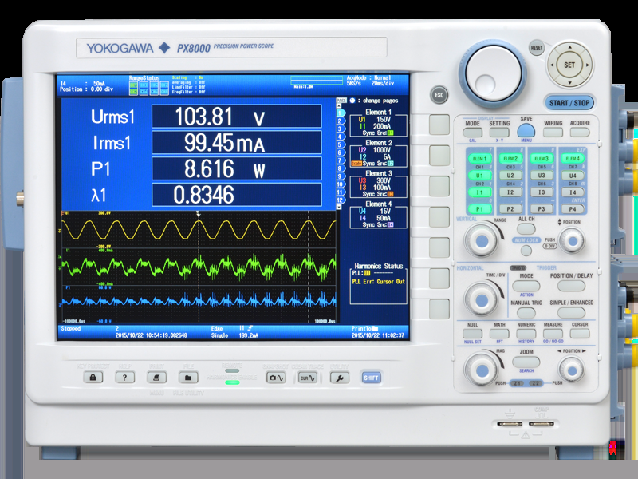Select page 1 in the page list

[x=341, y=113]
